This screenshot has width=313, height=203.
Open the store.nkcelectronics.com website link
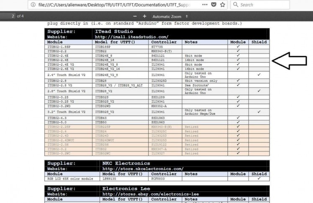click(143, 169)
